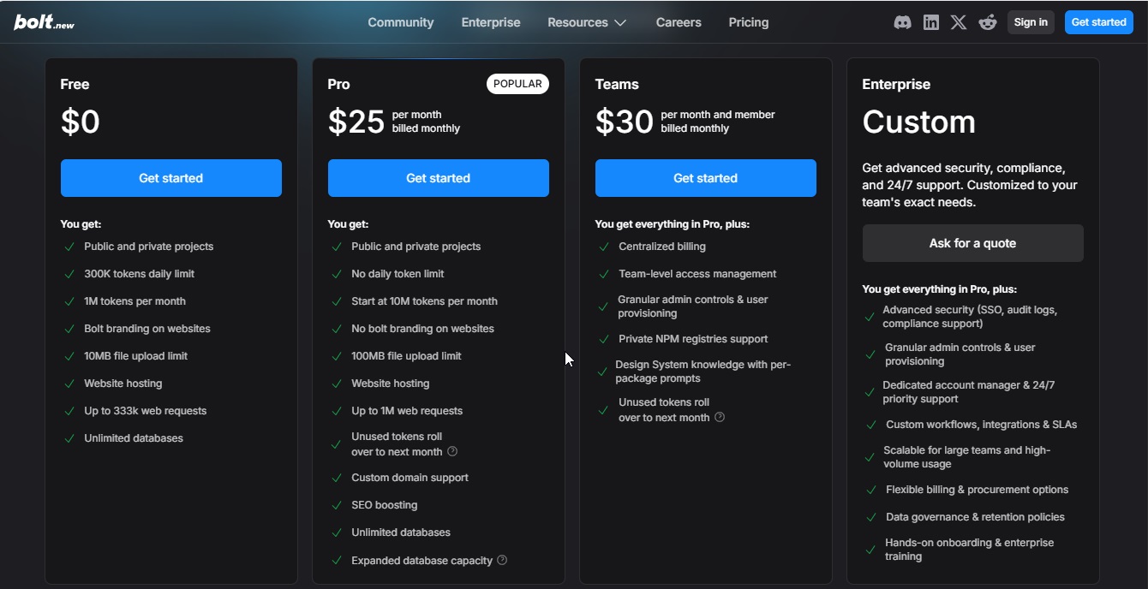Click the help icon next to Expanded database capacity
The height and width of the screenshot is (589, 1148).
(x=501, y=560)
